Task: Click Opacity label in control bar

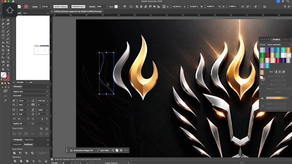Action: [92, 6]
